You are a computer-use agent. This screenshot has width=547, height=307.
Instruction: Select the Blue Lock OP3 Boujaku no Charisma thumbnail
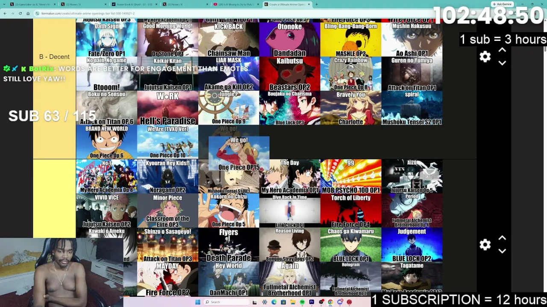[290, 108]
